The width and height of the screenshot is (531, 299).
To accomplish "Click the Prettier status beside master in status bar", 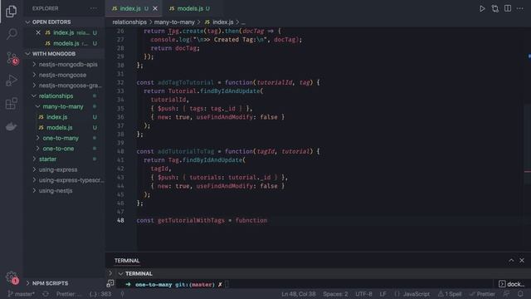I will pyautogui.click(x=69, y=294).
